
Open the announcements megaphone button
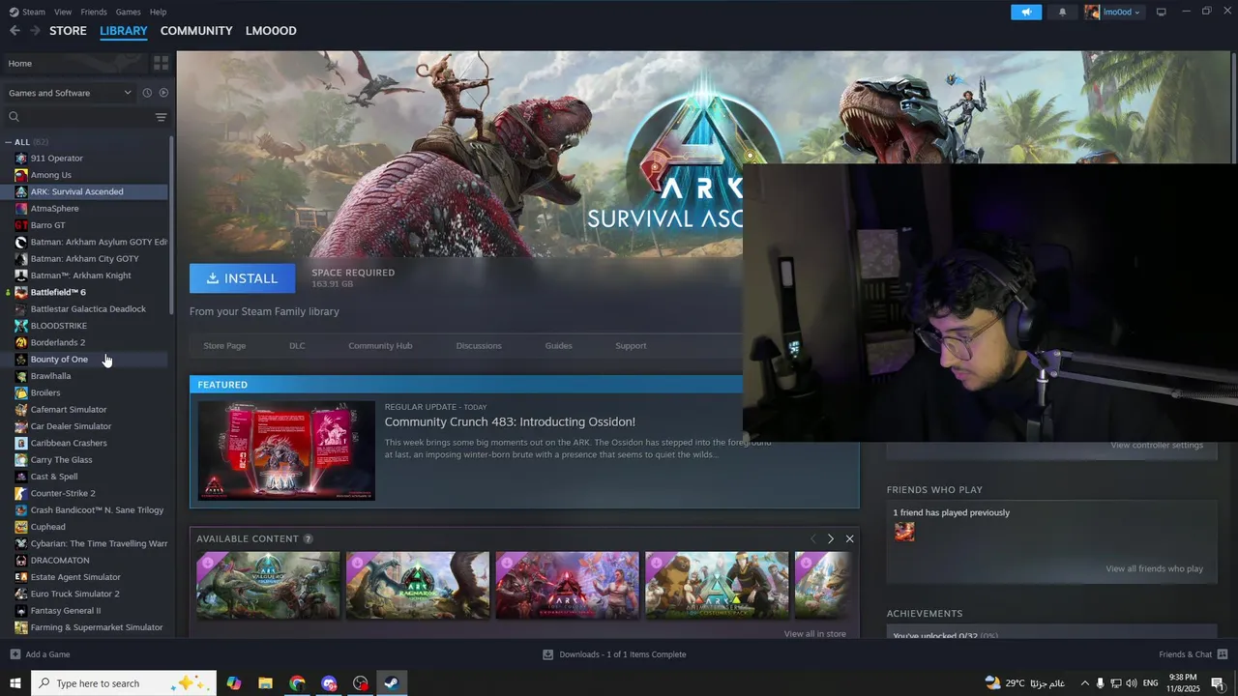pos(1026,12)
